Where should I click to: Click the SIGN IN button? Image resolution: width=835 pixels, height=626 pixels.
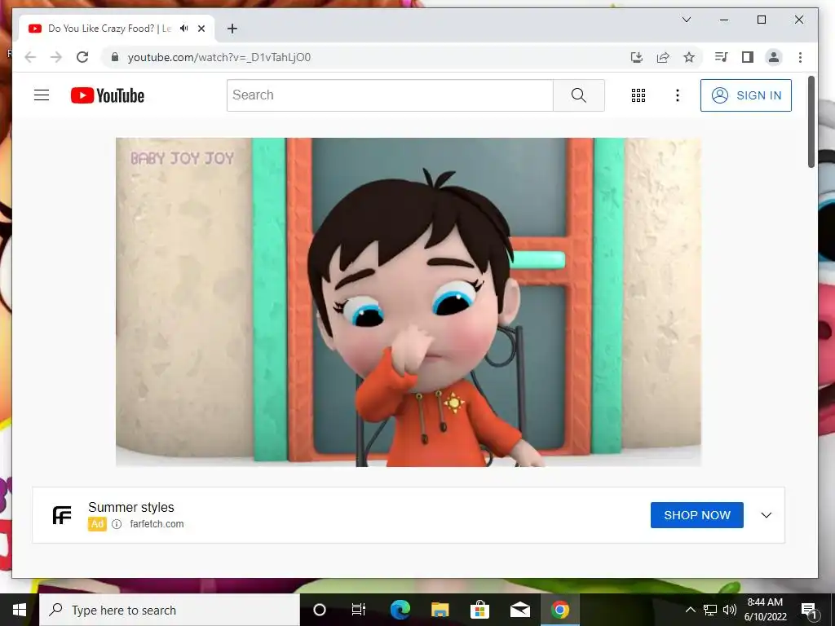pos(745,95)
